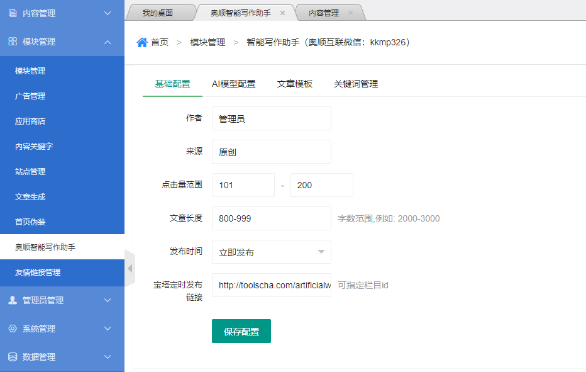Open the 发布时间 dropdown
The image size is (586, 372).
[x=271, y=252]
